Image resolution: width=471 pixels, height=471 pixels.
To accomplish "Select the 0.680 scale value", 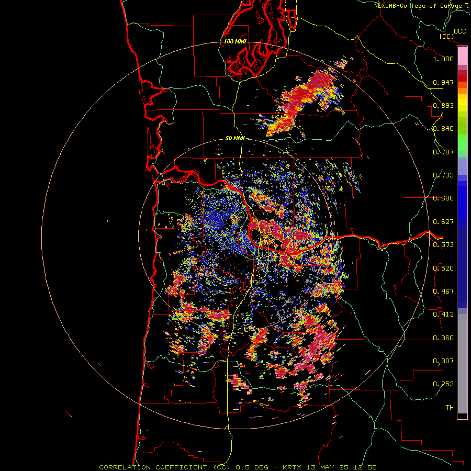I will tap(443, 198).
